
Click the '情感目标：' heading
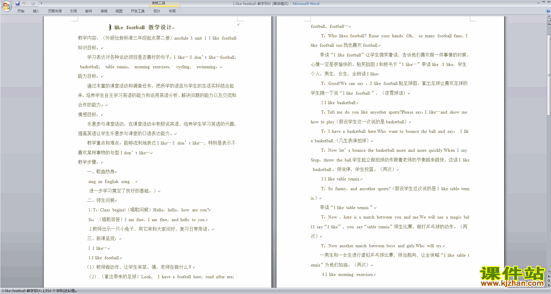(88, 114)
